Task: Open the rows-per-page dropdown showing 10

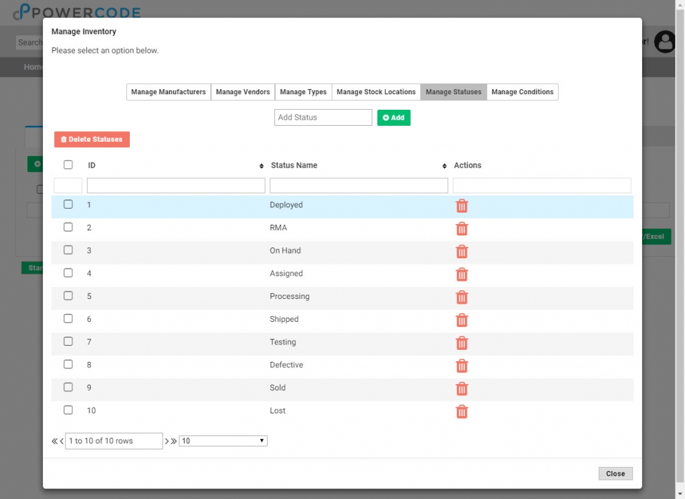Action: point(223,440)
